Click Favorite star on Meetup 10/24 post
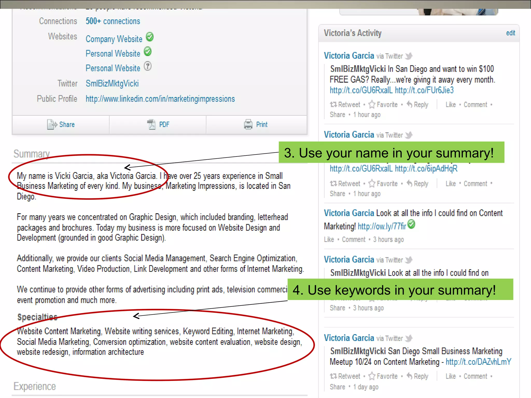The image size is (531, 398). 372,376
